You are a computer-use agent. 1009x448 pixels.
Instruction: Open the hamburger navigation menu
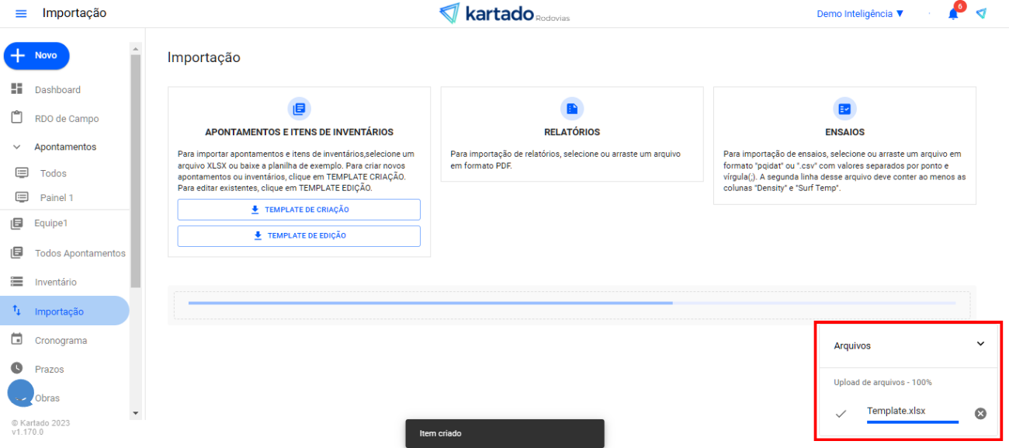pyautogui.click(x=21, y=14)
